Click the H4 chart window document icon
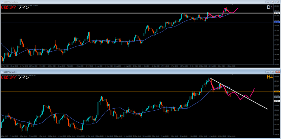This screenshot has height=139, width=281. [x=2, y=71]
